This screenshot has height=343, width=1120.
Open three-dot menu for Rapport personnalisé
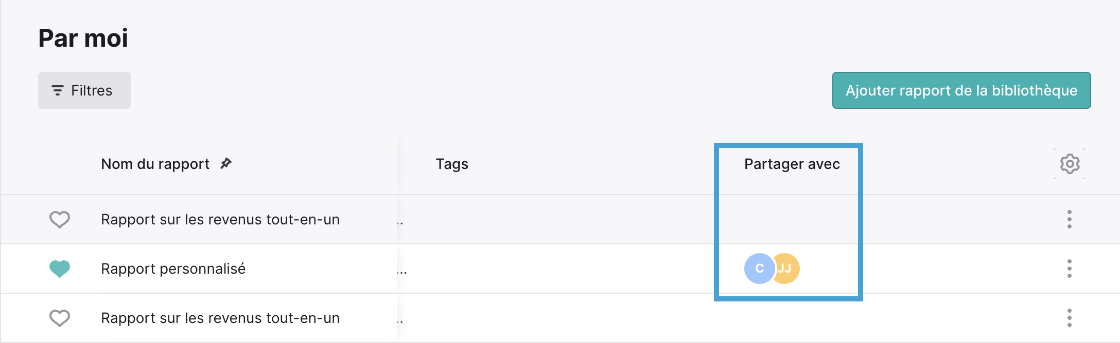click(x=1070, y=269)
